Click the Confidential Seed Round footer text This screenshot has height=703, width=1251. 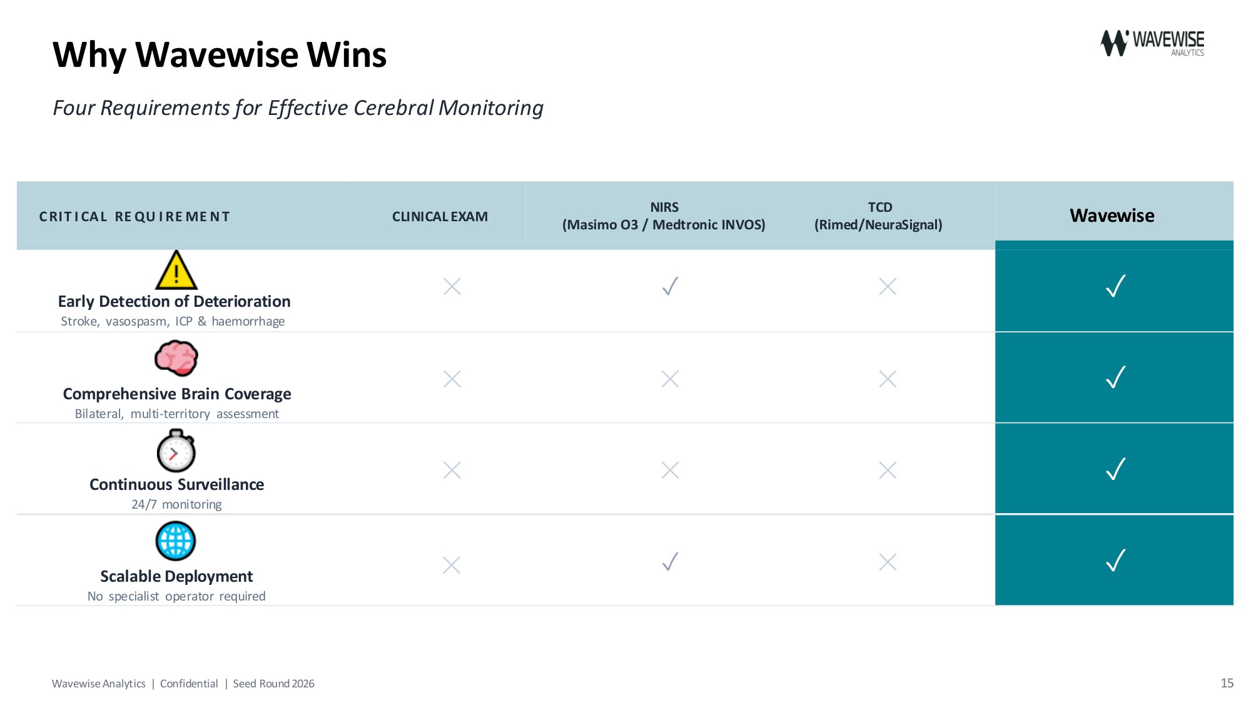237,684
